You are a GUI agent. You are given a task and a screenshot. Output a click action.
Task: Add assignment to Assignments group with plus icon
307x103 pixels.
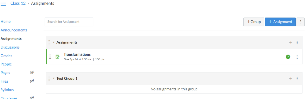pyautogui.click(x=291, y=42)
